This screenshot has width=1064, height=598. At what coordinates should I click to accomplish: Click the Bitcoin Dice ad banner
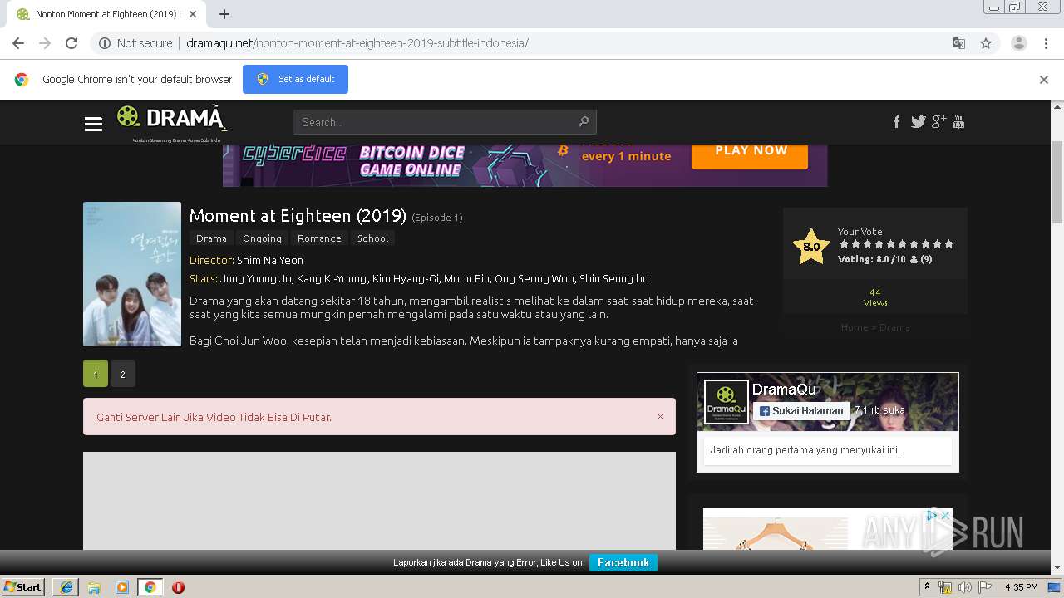click(x=525, y=164)
